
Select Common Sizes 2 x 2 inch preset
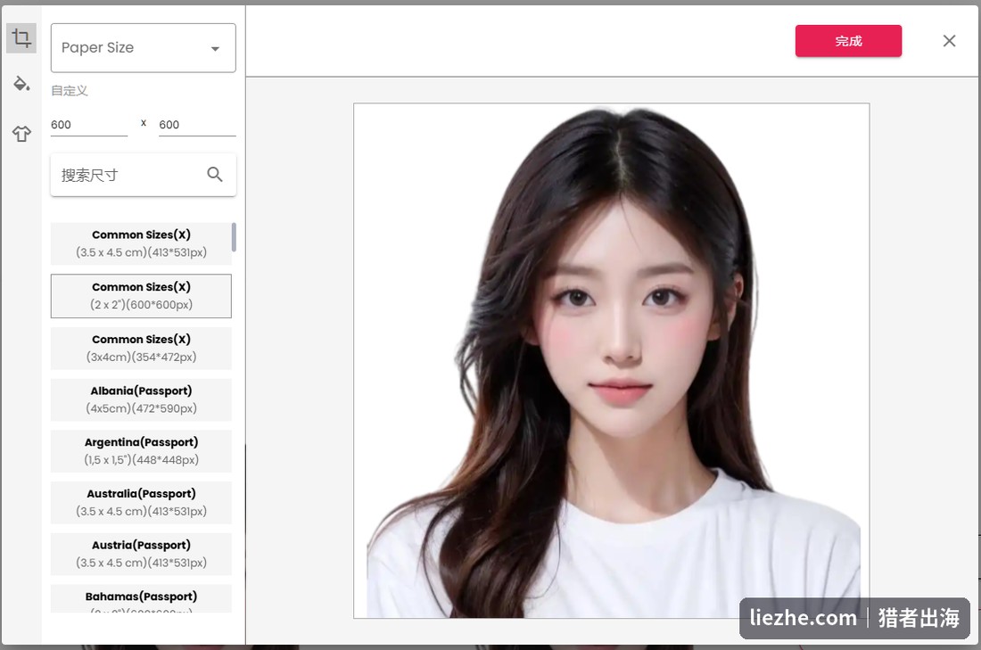tap(141, 296)
